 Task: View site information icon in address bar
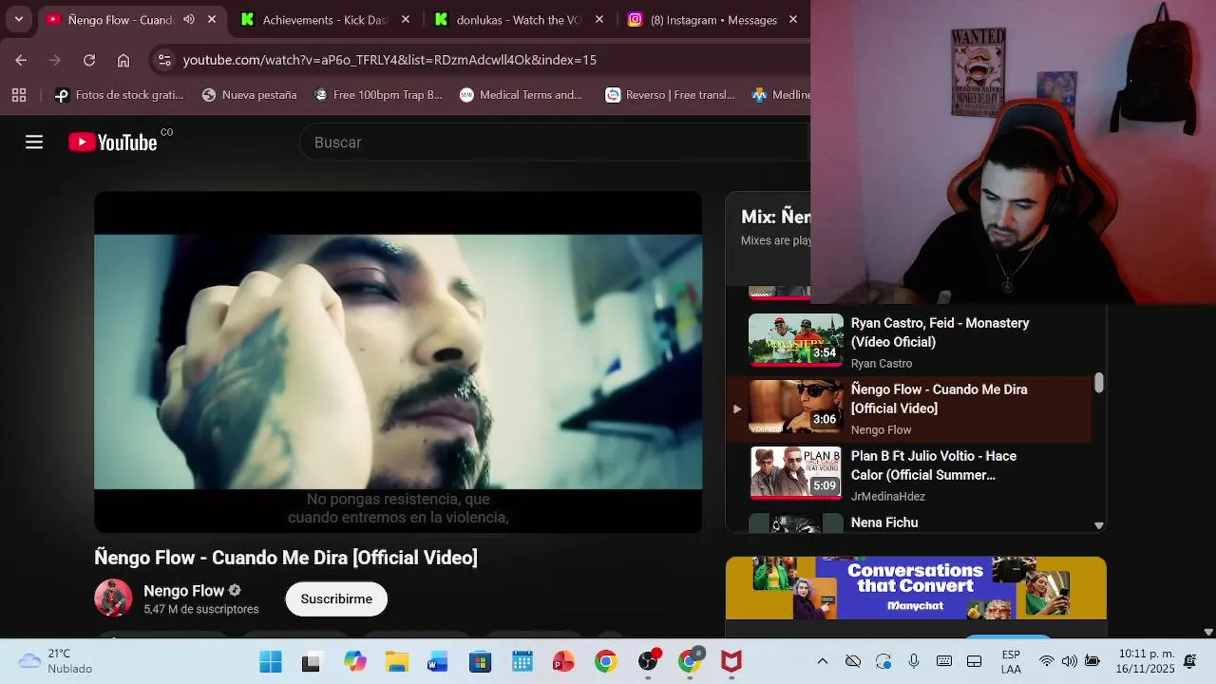pos(164,60)
